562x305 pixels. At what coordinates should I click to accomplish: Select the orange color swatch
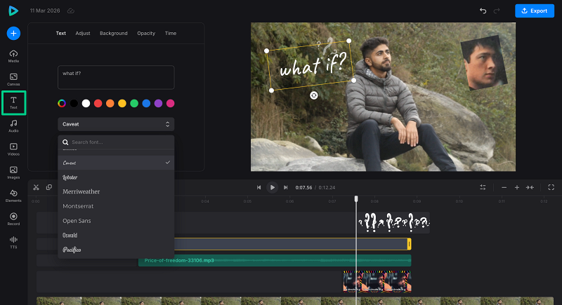tap(110, 103)
